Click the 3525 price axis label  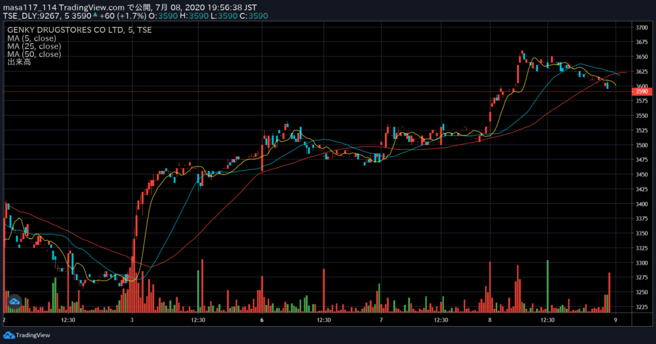pos(641,130)
